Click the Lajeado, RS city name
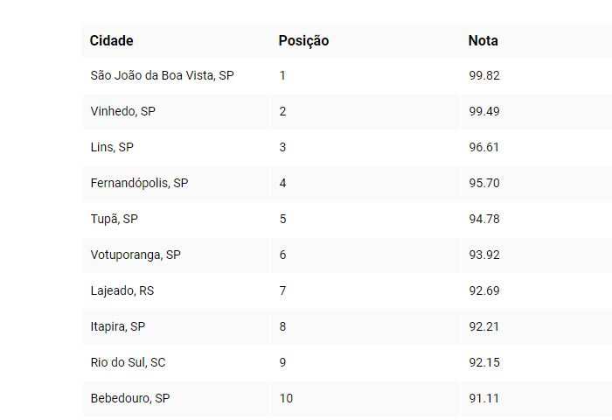The width and height of the screenshot is (612, 420). point(122,290)
